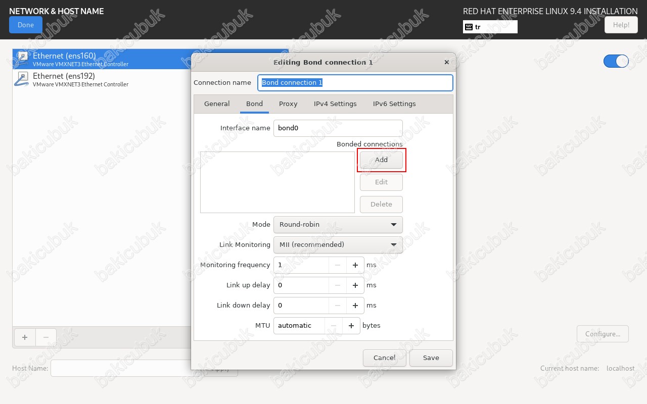Open the IPv6 Settings tab
This screenshot has height=404, width=647.
click(x=394, y=104)
